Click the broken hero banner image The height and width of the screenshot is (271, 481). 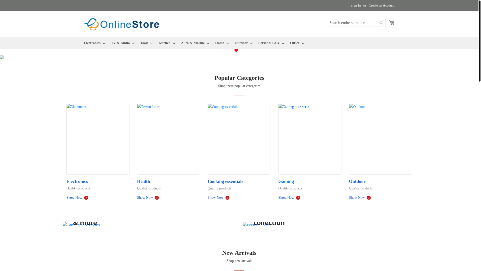2,57
